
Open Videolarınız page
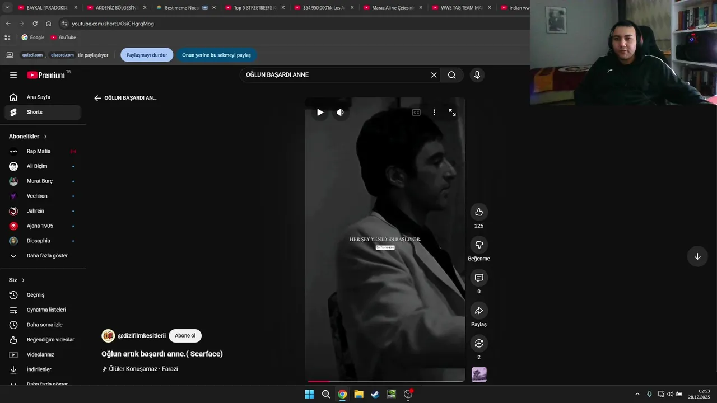(43, 355)
